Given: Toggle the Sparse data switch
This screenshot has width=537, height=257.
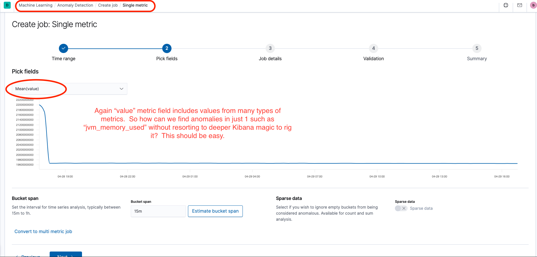Looking at the screenshot, I should tap(401, 208).
